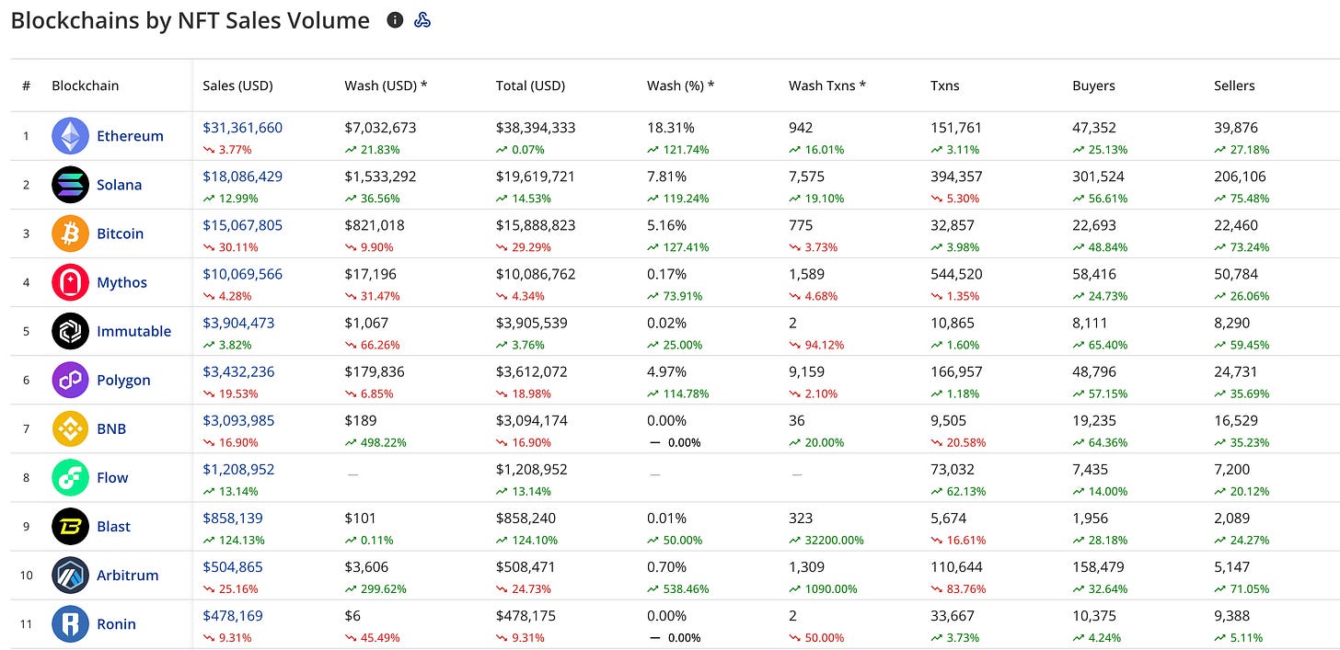Open the BNB blockchain link

[x=111, y=428]
